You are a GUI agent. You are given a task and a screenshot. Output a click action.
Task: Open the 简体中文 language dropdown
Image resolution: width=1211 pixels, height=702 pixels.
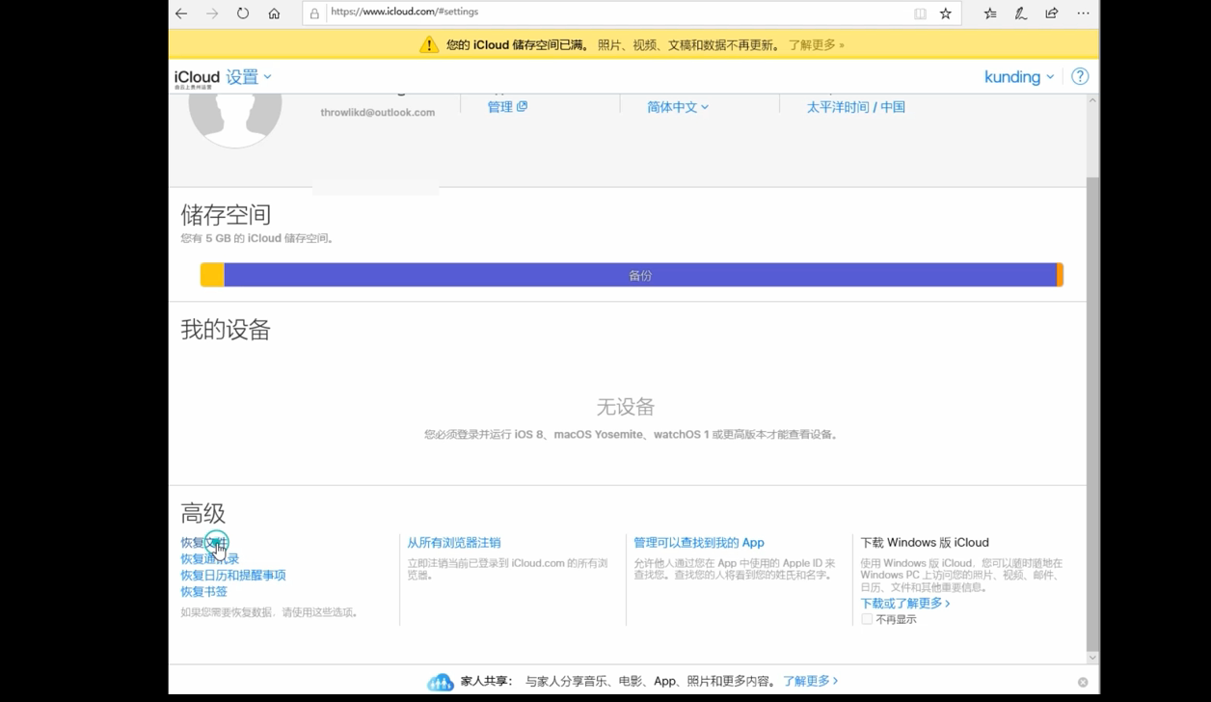(x=677, y=107)
